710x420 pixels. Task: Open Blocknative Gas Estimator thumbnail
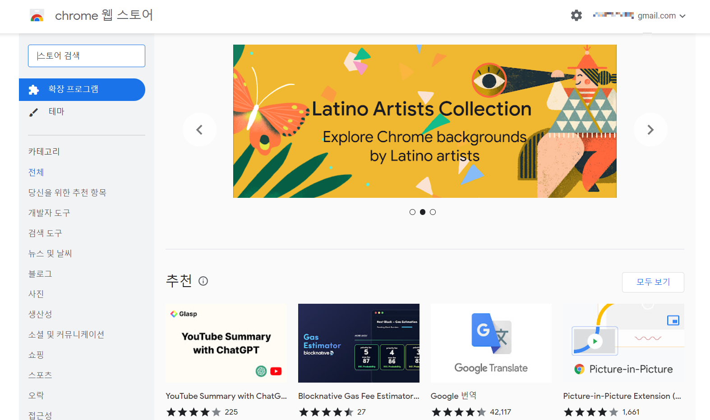[x=359, y=343]
